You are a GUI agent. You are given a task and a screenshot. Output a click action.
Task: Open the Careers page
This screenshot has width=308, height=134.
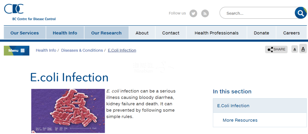(x=291, y=33)
